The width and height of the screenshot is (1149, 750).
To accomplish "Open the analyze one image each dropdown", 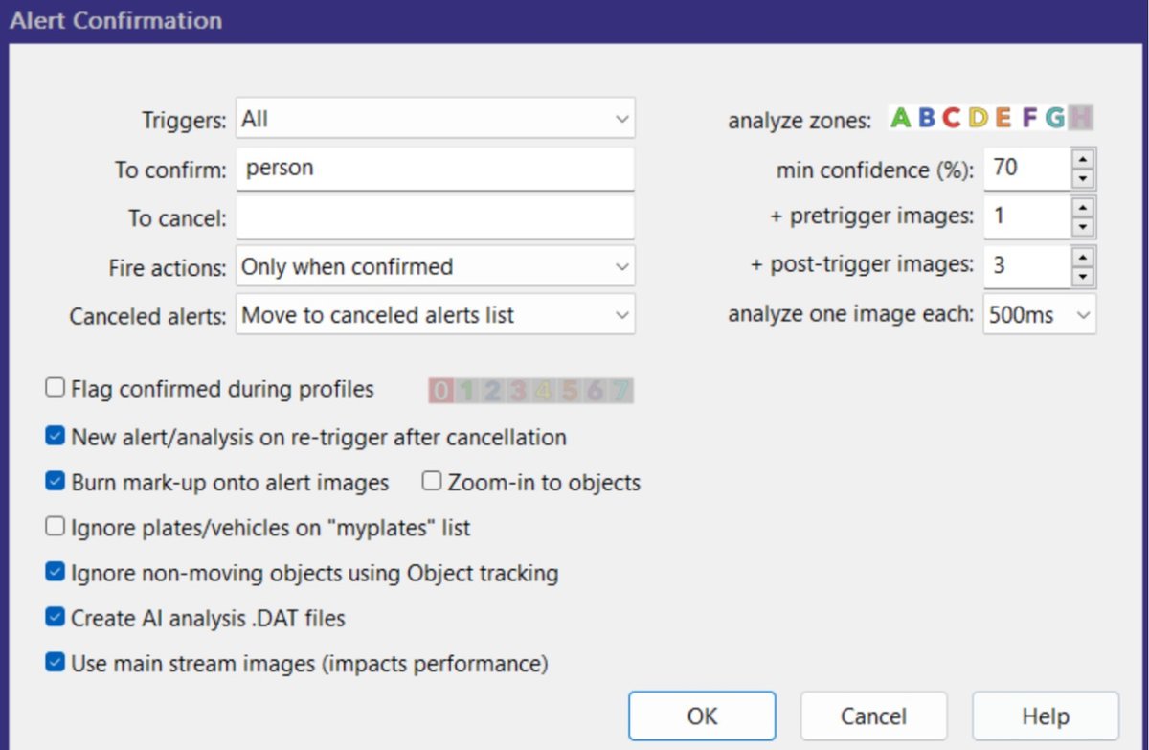I will click(x=1040, y=315).
